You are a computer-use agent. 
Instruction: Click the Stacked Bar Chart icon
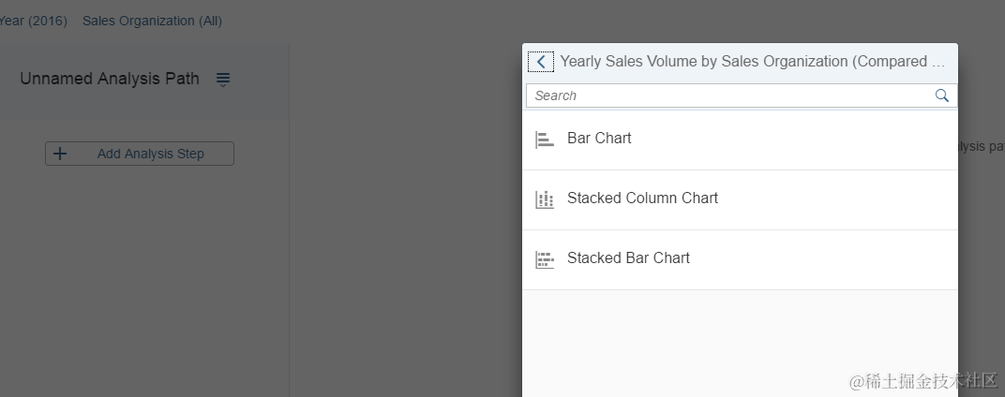click(544, 259)
